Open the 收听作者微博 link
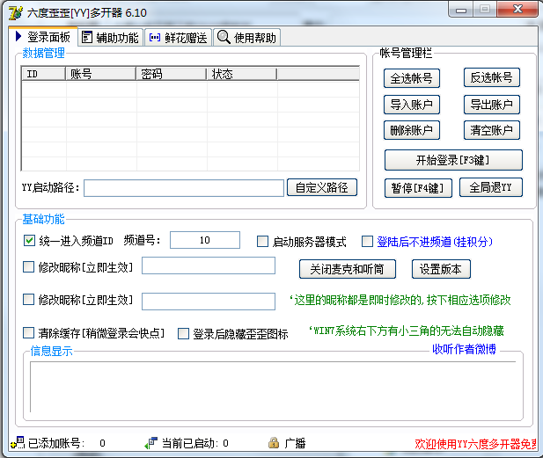This screenshot has height=458, width=543. pyautogui.click(x=463, y=349)
